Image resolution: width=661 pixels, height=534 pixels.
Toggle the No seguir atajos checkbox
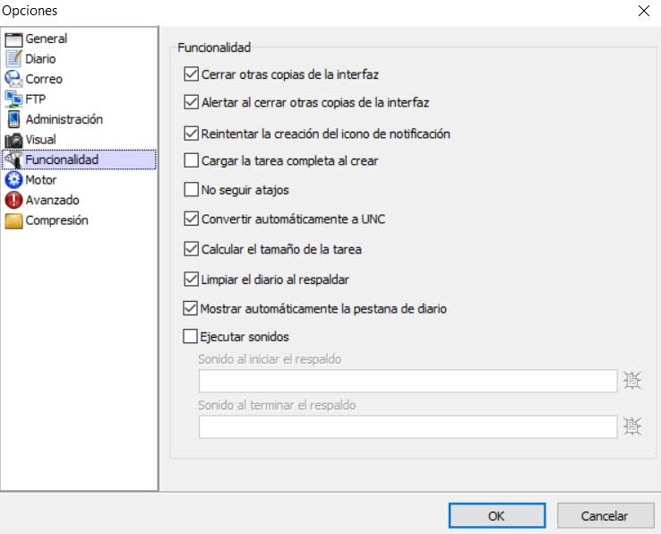(x=190, y=190)
